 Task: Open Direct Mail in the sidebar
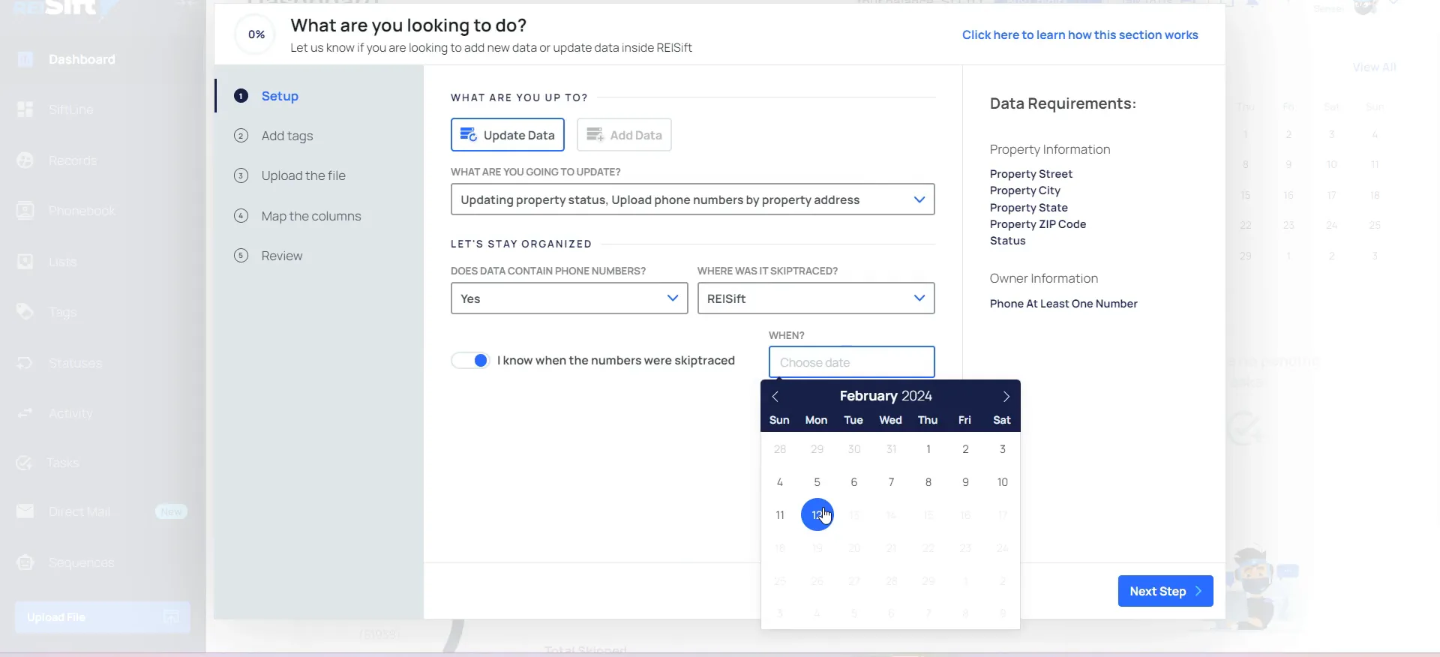(79, 511)
